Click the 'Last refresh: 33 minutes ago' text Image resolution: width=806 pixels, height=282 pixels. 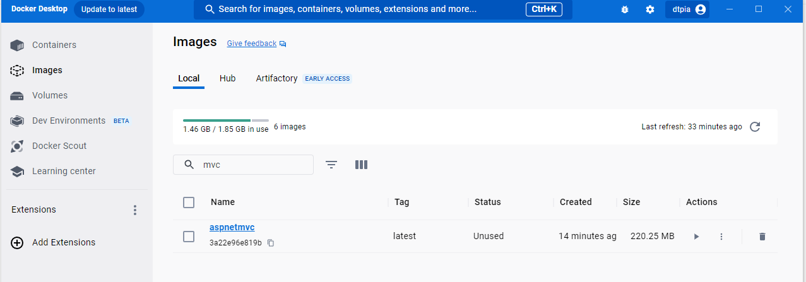click(x=692, y=127)
